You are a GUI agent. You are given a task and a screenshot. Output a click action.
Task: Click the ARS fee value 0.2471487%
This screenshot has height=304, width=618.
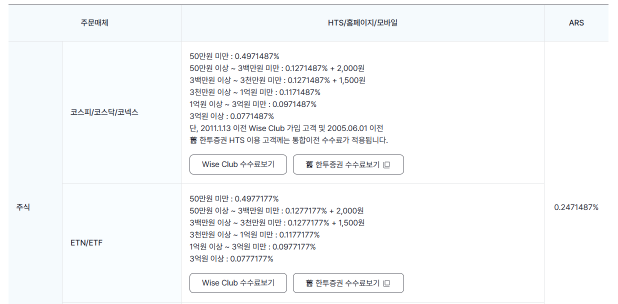point(577,206)
